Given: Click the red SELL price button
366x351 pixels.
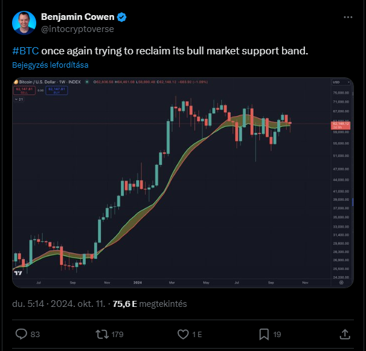Looking at the screenshot, I should coord(24,91).
